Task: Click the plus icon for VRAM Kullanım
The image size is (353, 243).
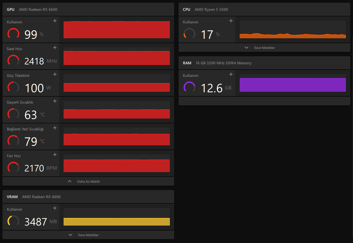Action: tap(55, 208)
